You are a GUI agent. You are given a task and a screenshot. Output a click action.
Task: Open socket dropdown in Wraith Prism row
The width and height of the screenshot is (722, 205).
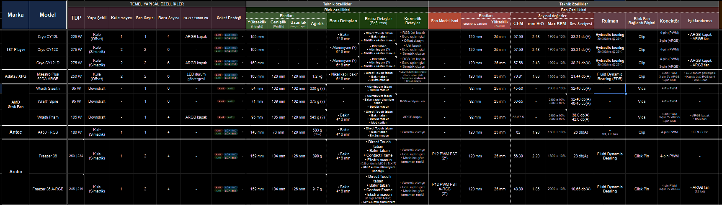(242, 117)
